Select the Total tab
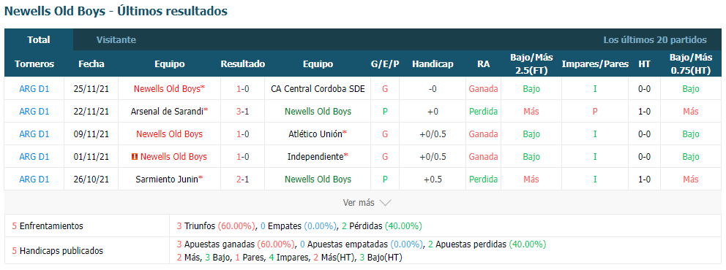 [39, 39]
